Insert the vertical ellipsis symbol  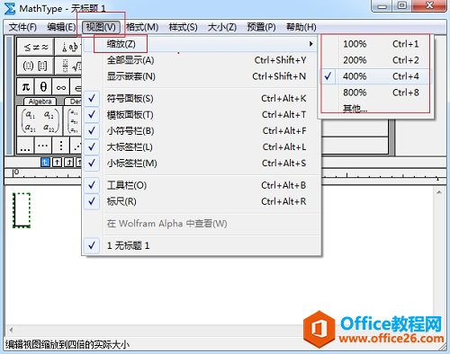[x=61, y=146]
